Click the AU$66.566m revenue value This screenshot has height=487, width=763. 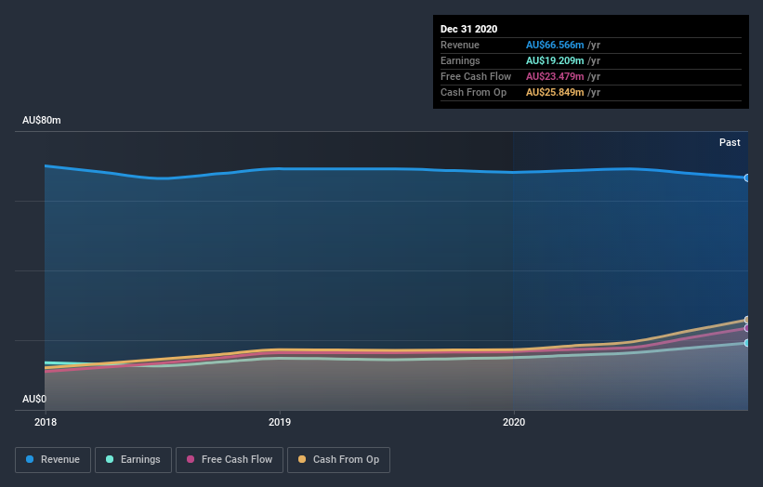pos(555,45)
